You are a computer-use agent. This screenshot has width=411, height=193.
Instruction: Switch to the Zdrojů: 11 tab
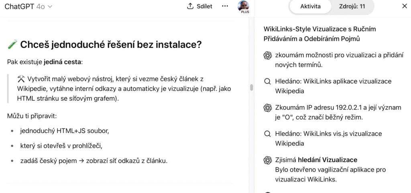352,6
